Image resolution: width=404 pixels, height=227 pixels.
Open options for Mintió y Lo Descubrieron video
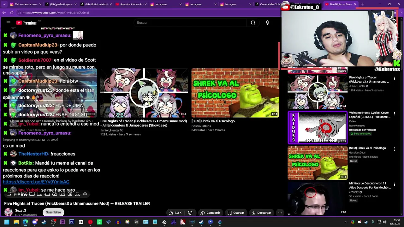[394, 184]
